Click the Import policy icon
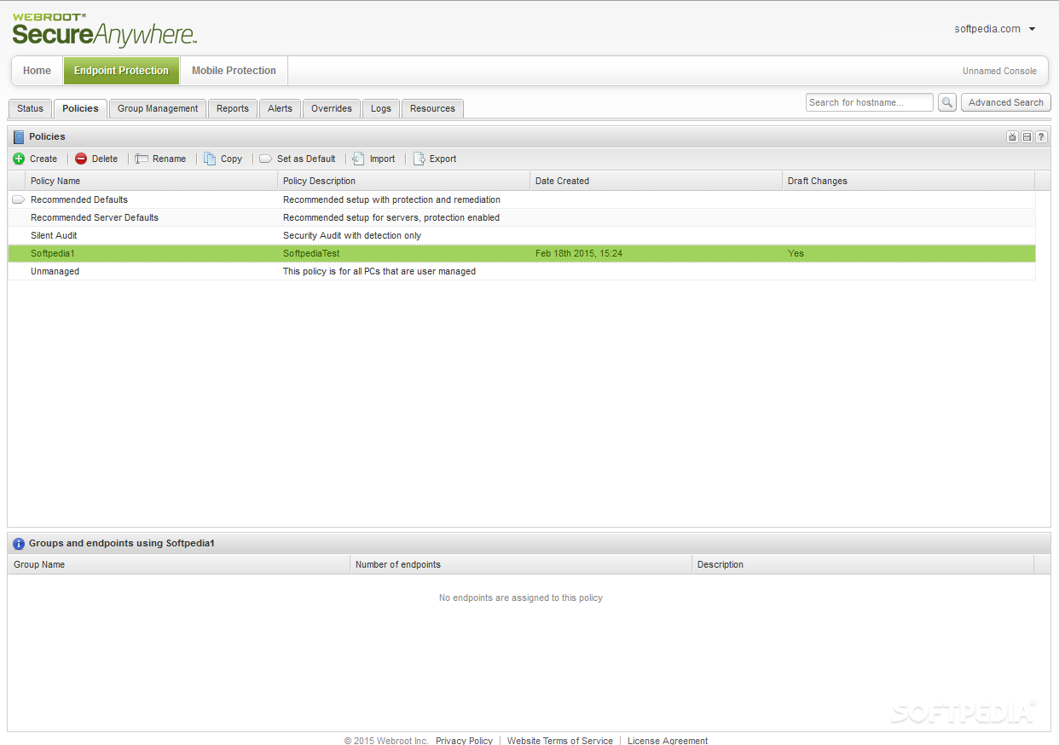 [359, 159]
